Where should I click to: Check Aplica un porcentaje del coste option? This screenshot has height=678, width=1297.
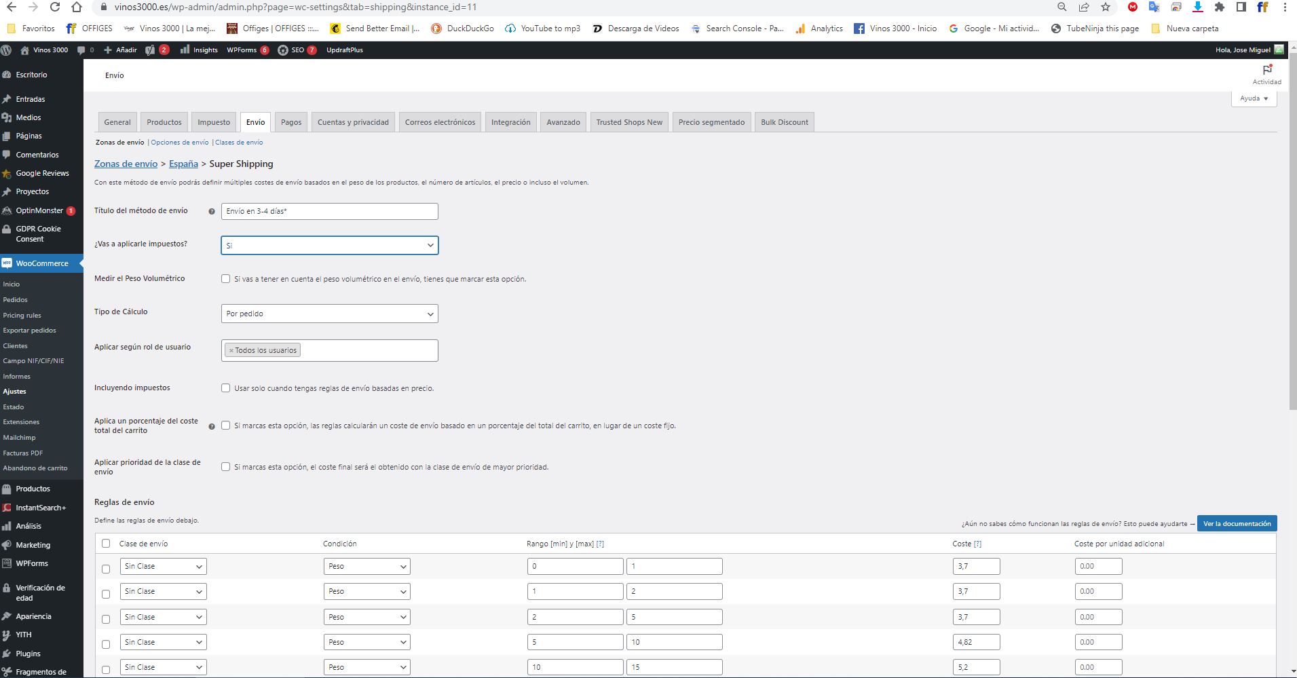point(226,426)
